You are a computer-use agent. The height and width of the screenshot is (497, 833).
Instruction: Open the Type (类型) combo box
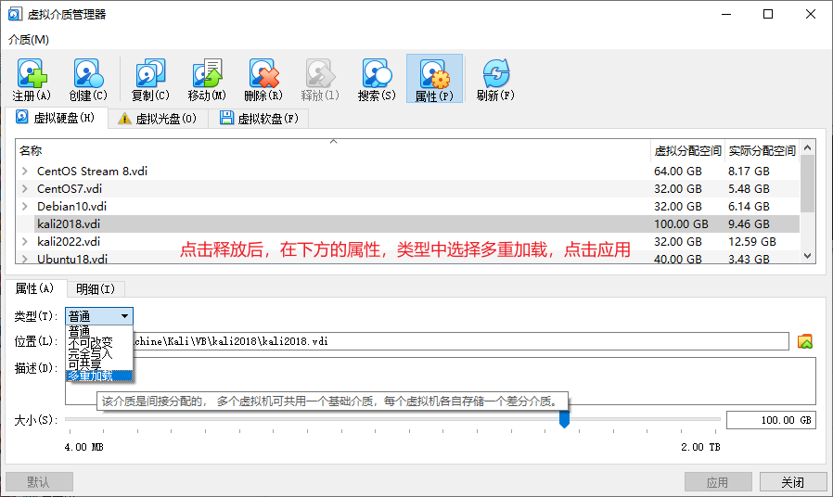point(99,316)
